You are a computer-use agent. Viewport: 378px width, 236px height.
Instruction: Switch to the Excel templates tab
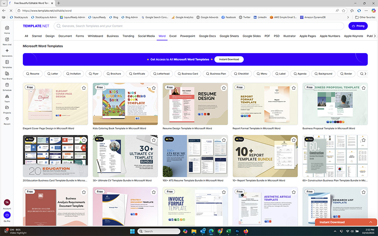tap(172, 36)
